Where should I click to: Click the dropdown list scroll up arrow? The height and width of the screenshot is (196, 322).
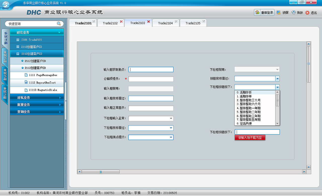point(277,92)
